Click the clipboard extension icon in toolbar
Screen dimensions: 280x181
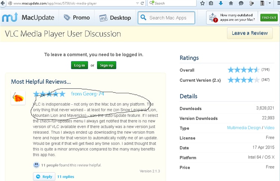coord(262,3)
